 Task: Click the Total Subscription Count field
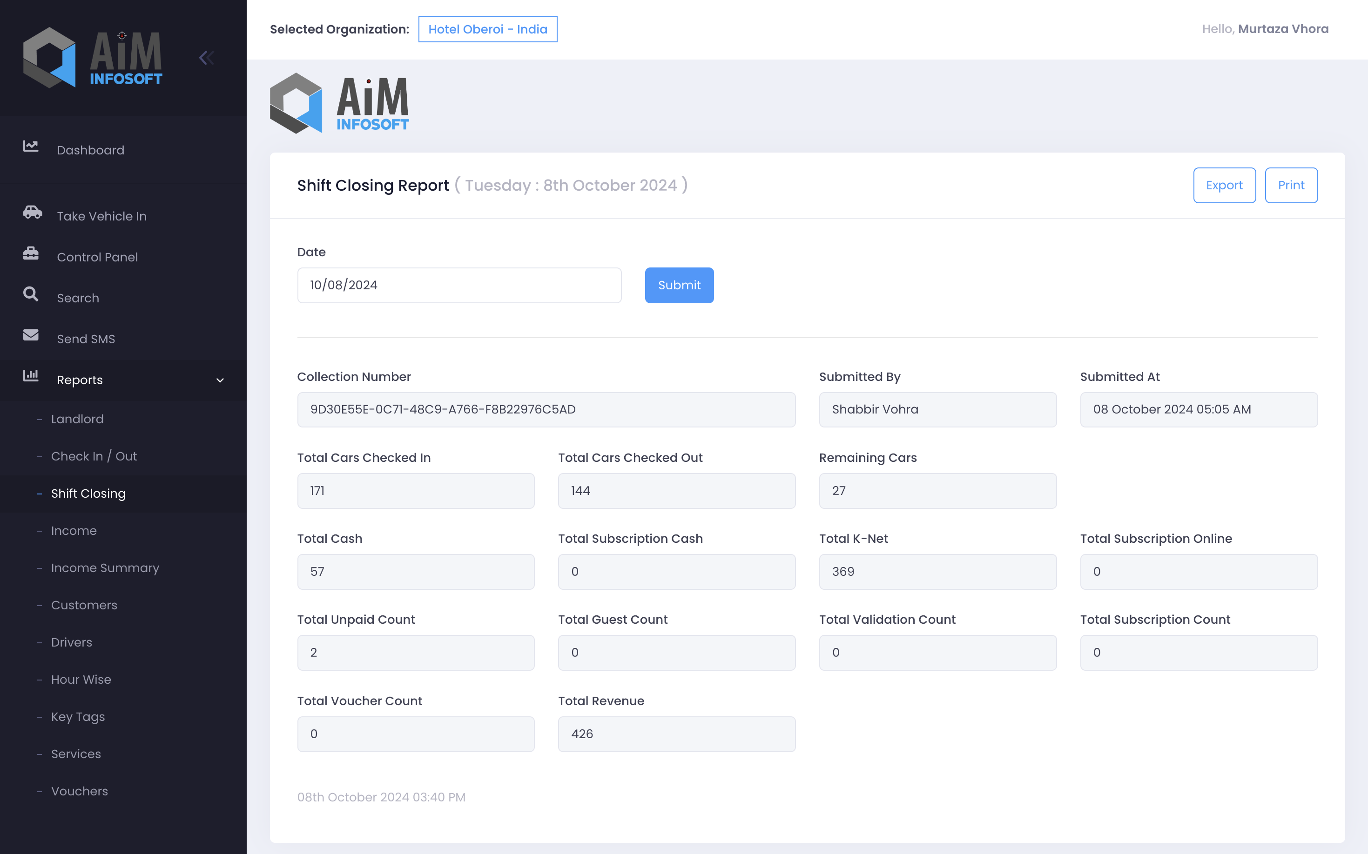point(1199,653)
